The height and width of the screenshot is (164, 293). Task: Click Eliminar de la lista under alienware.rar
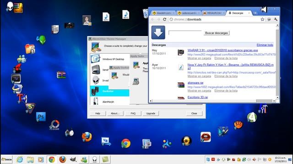pos(226,91)
